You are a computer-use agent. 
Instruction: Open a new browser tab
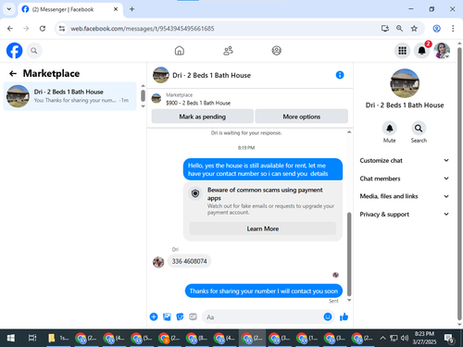click(x=131, y=9)
